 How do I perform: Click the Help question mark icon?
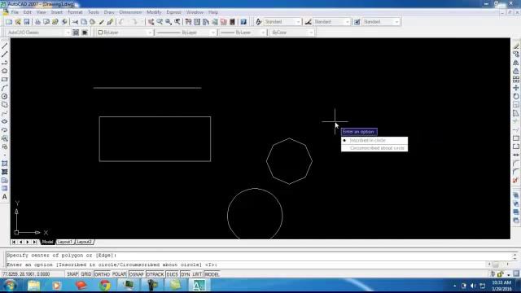[x=243, y=22]
